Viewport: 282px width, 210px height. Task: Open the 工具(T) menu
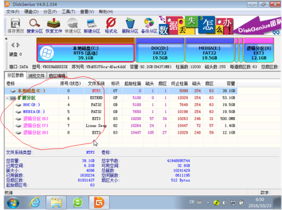69,12
